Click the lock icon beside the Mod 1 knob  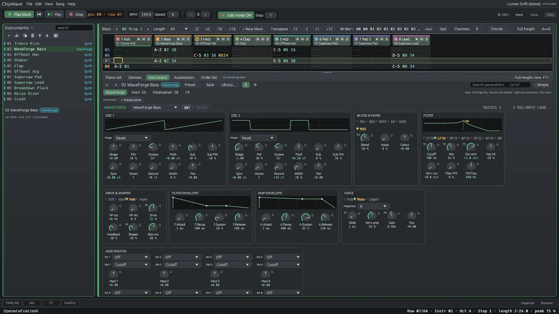click(120, 272)
